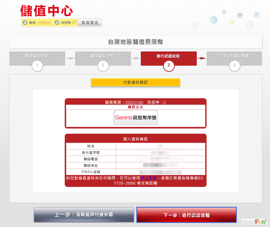
Task: Click the step 1 circle number
Action: 37,65
